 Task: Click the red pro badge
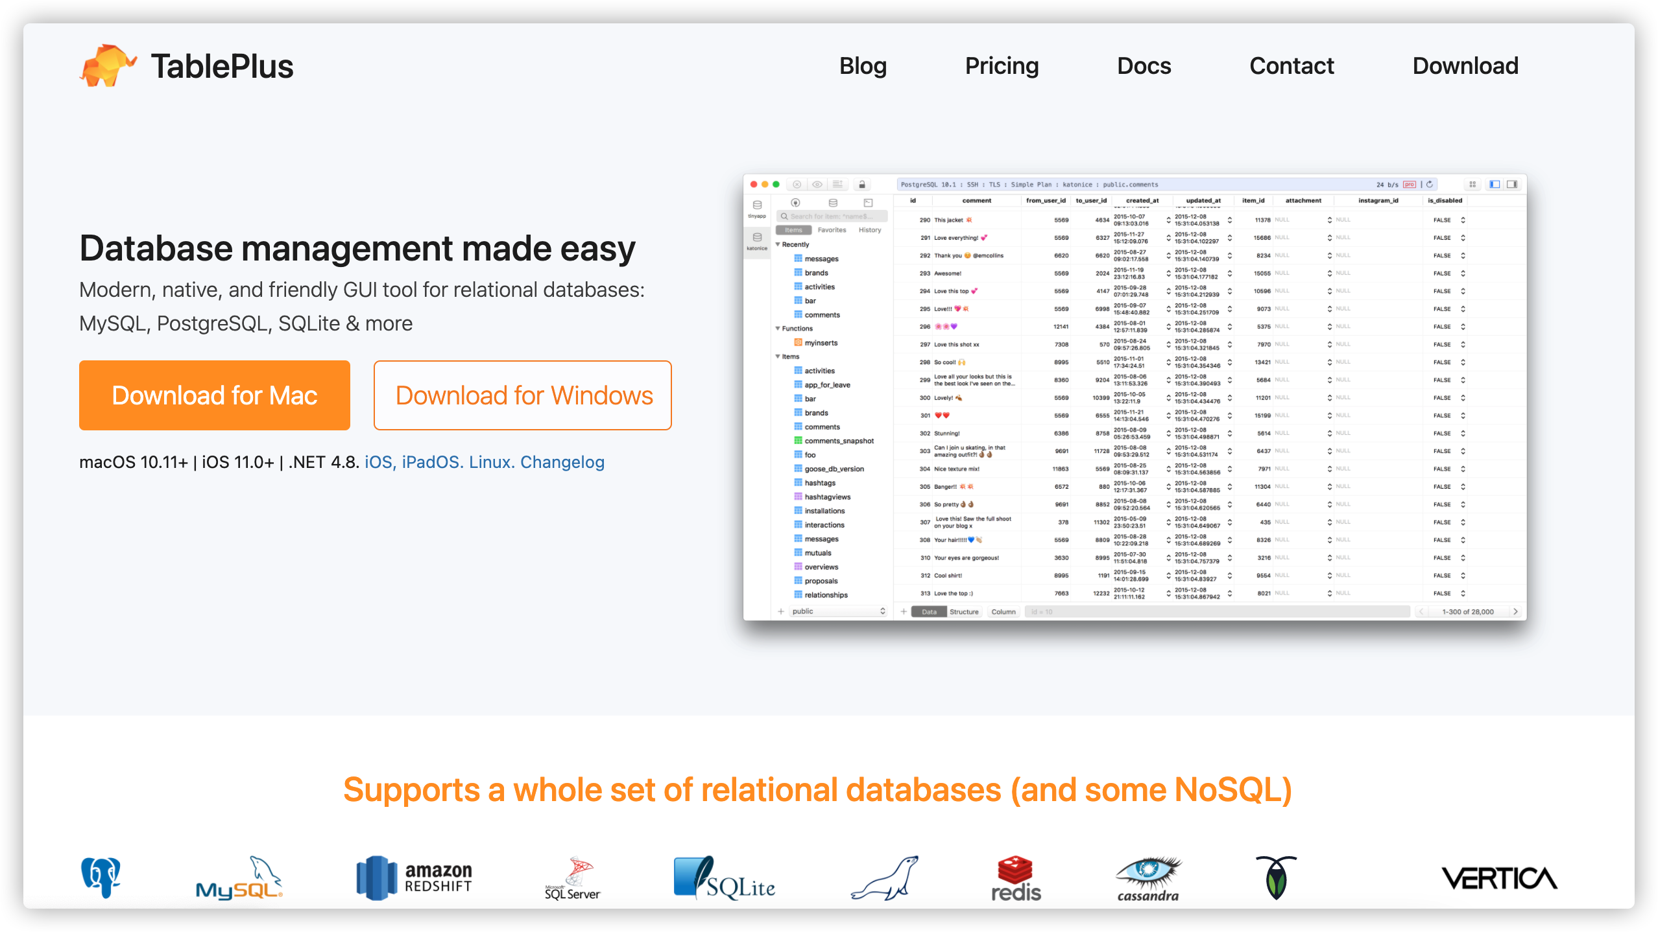[x=1409, y=184]
